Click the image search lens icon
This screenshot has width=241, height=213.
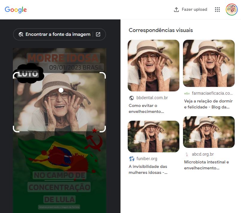pyautogui.click(x=21, y=34)
